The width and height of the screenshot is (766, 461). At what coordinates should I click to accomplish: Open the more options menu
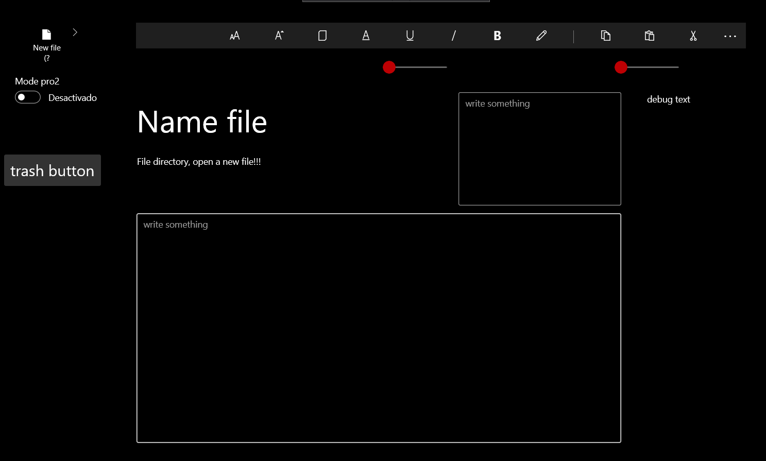730,36
